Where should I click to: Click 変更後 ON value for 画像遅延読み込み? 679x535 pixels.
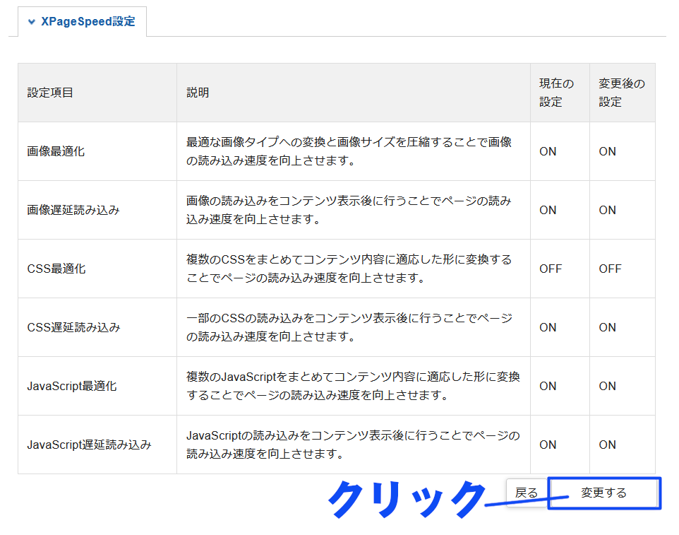608,211
